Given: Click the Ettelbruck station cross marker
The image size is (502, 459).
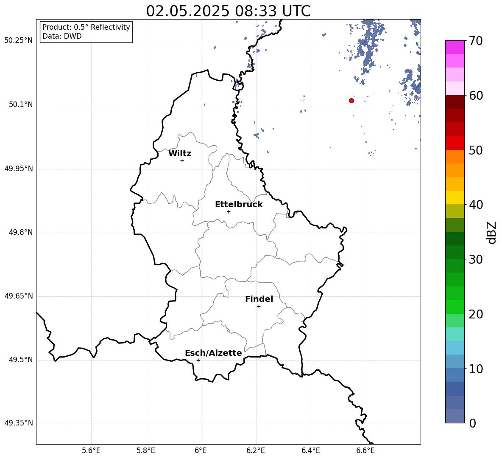Looking at the screenshot, I should point(229,211).
